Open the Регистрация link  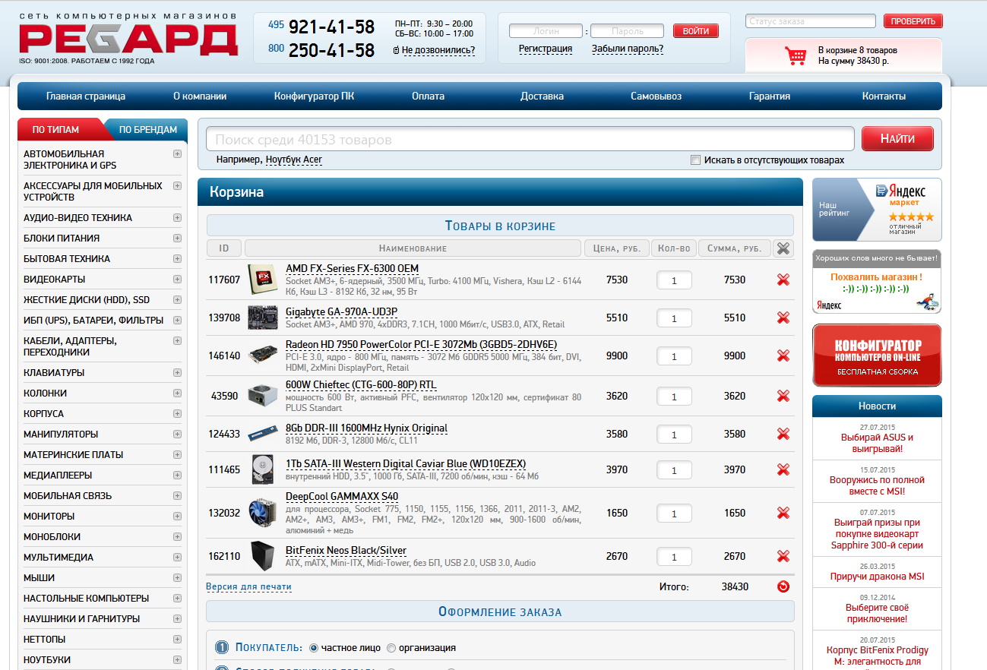coord(546,49)
